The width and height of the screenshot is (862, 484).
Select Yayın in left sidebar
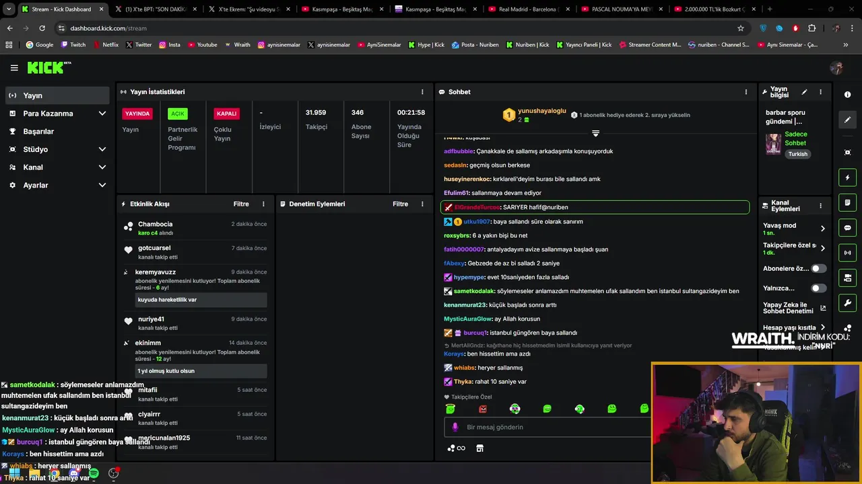pyautogui.click(x=57, y=95)
